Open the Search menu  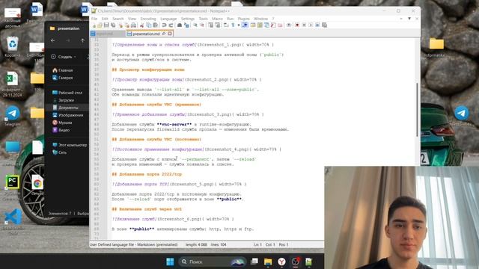(118, 19)
